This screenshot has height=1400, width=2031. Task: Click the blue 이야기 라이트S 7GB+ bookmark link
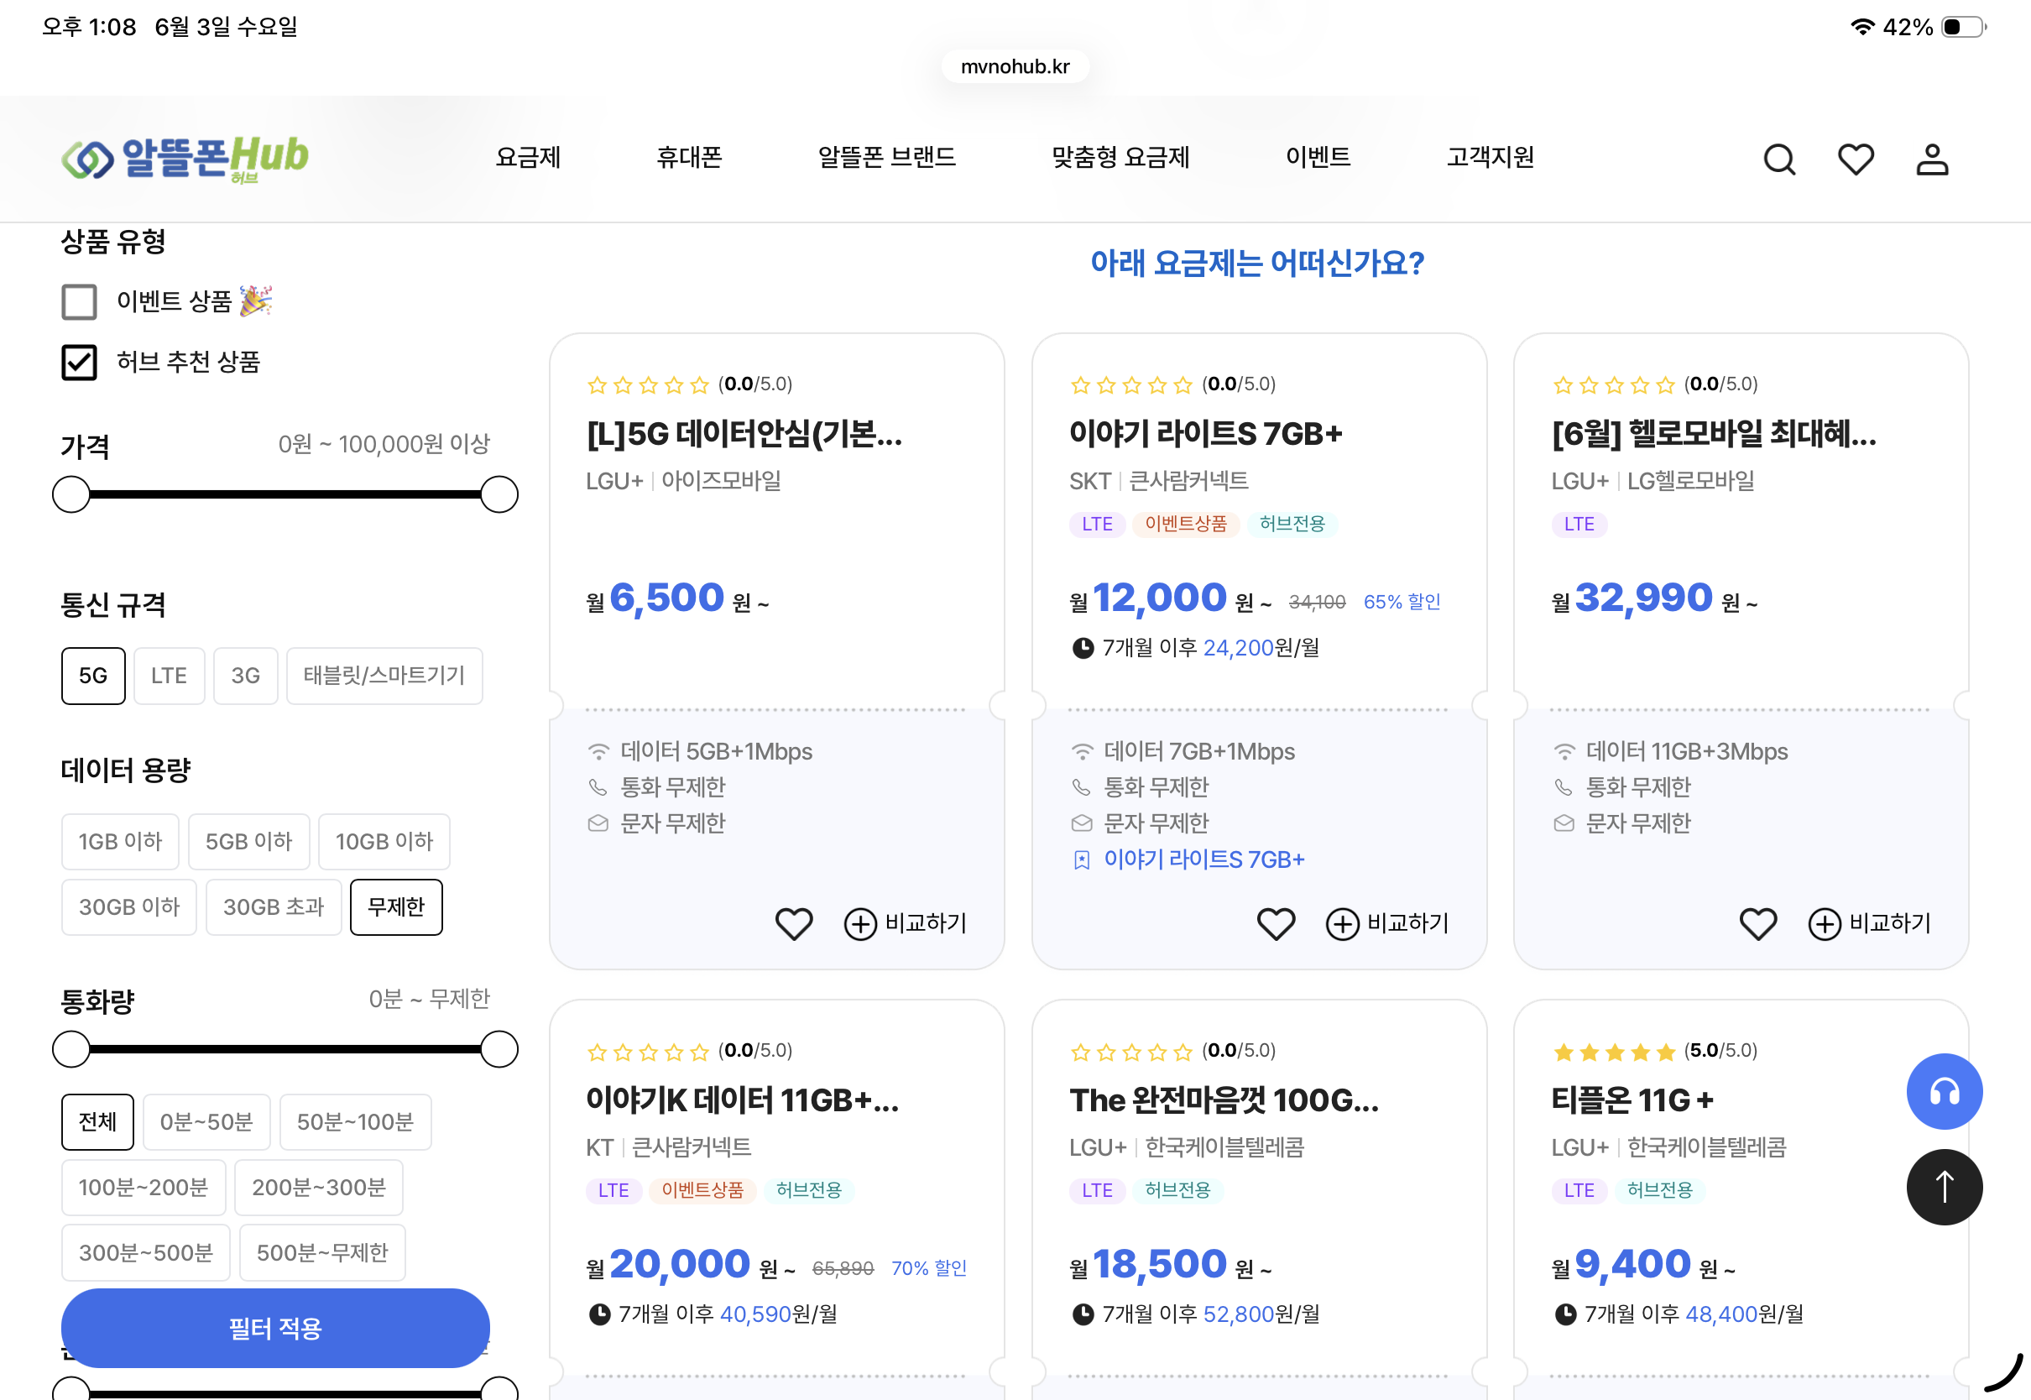(x=1203, y=859)
